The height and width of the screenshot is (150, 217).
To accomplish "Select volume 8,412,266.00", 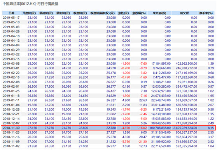I will [162, 73].
